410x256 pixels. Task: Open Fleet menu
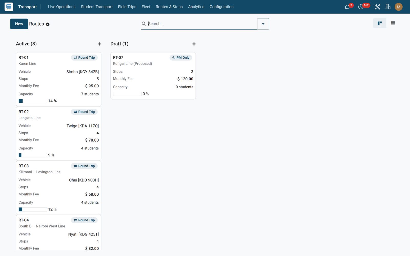146,7
